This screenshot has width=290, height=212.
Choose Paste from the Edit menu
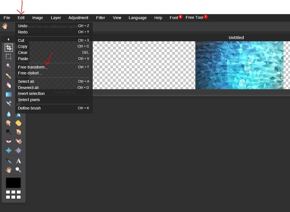click(54, 59)
